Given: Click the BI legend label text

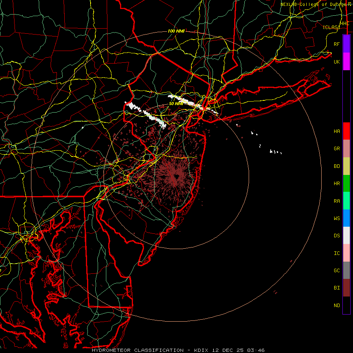Looking at the screenshot, I should (x=337, y=288).
